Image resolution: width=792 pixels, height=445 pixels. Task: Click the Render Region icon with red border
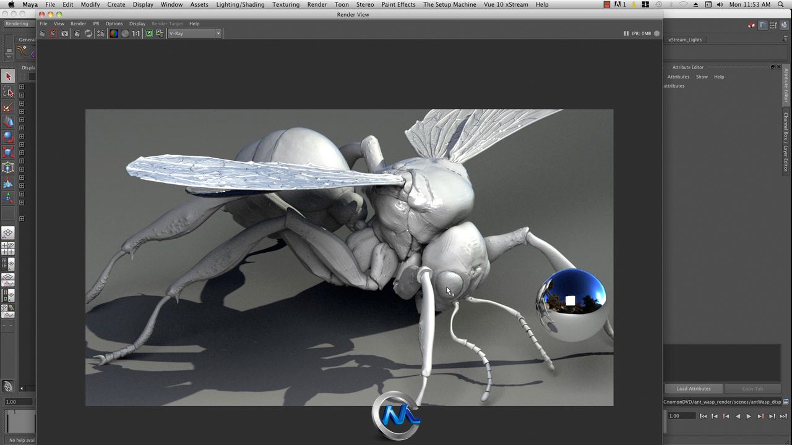tap(53, 33)
